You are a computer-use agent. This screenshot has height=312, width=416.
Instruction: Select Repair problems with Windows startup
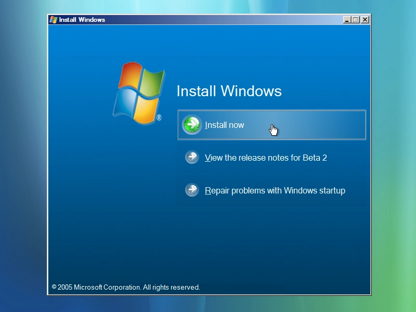(275, 190)
